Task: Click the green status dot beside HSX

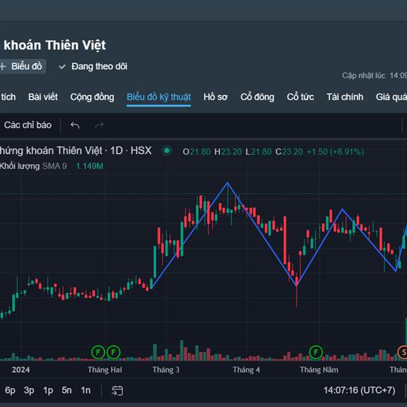Action: (x=167, y=151)
